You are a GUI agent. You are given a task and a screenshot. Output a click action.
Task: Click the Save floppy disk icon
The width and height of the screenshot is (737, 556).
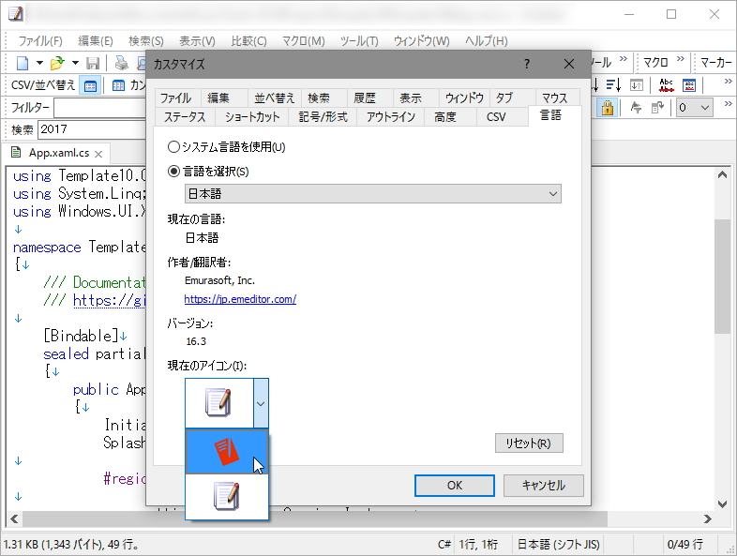coord(93,63)
